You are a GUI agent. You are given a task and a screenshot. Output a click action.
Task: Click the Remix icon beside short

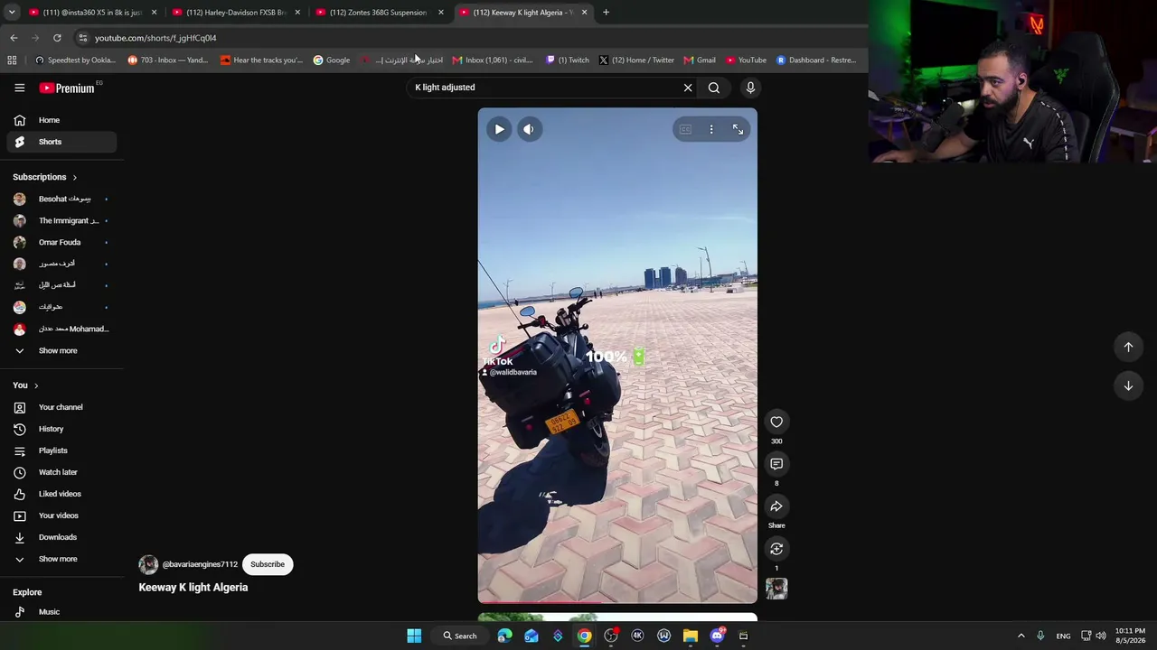(776, 548)
